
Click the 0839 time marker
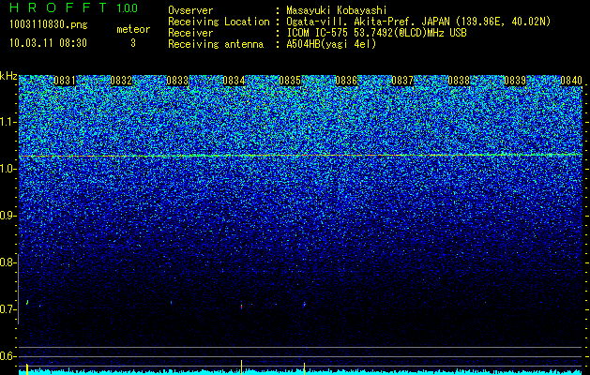(515, 81)
